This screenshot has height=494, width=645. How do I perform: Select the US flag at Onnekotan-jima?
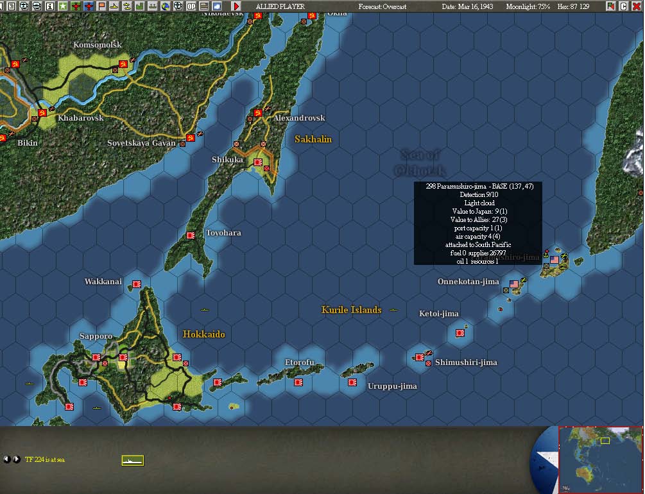[x=514, y=284]
